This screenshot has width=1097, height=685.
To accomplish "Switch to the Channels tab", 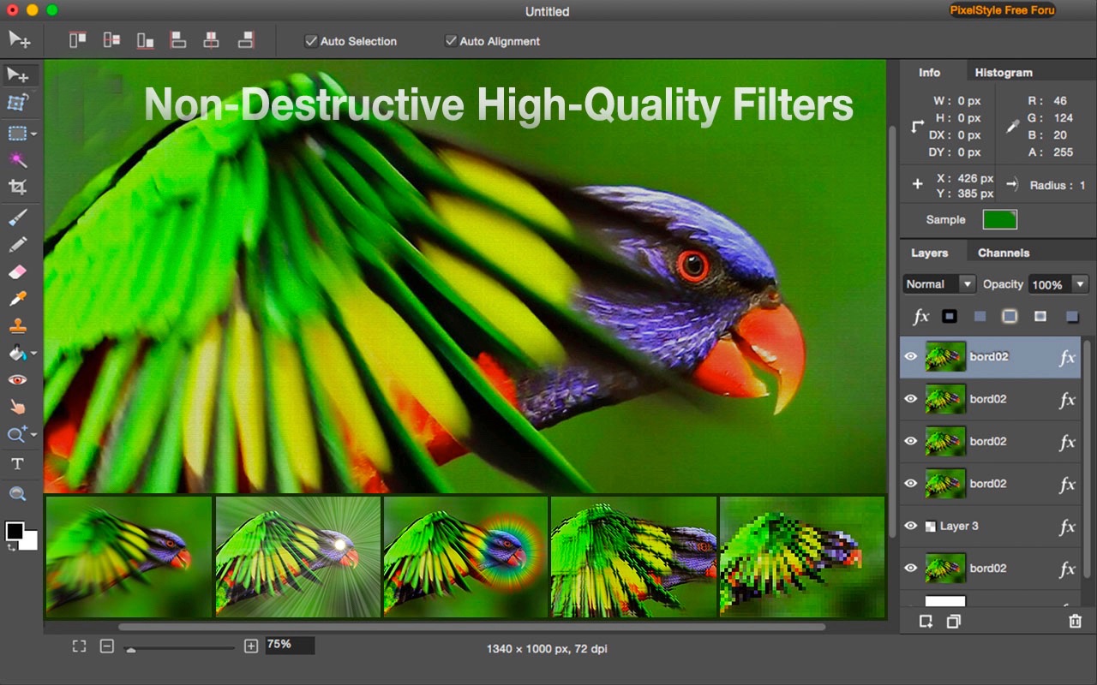I will click(x=1003, y=253).
